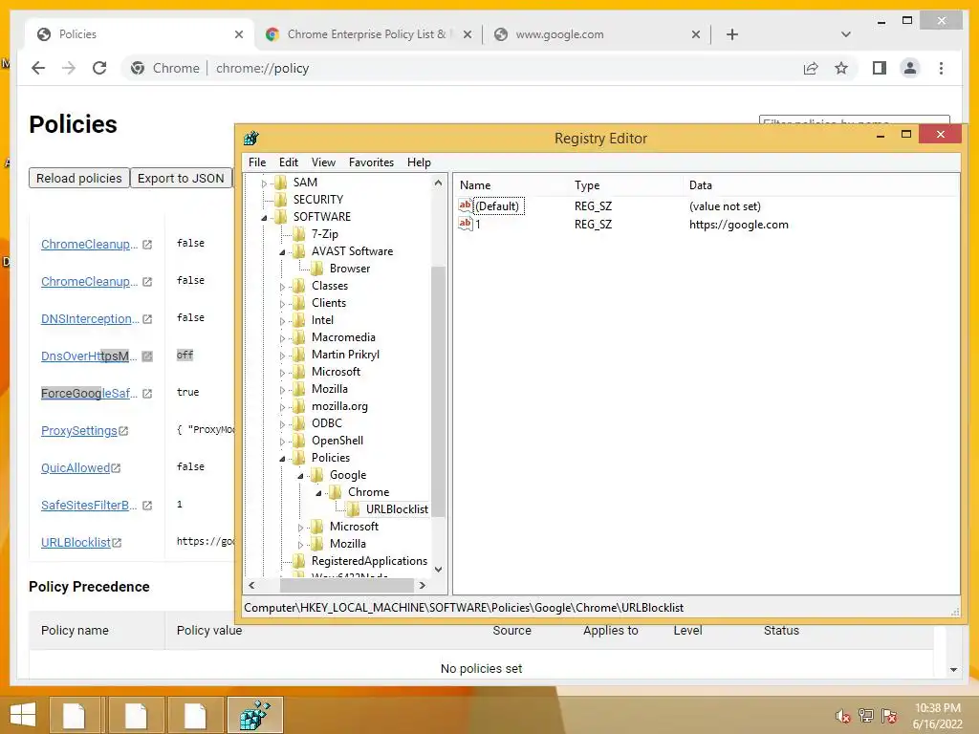Open the ProxySettings policy link
Image resolution: width=979 pixels, height=734 pixels.
point(78,431)
